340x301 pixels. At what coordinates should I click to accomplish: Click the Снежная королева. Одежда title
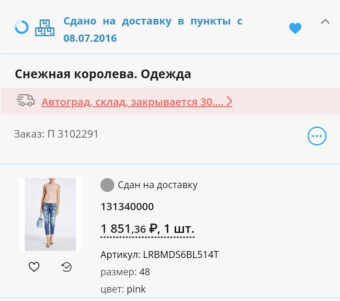(x=103, y=74)
